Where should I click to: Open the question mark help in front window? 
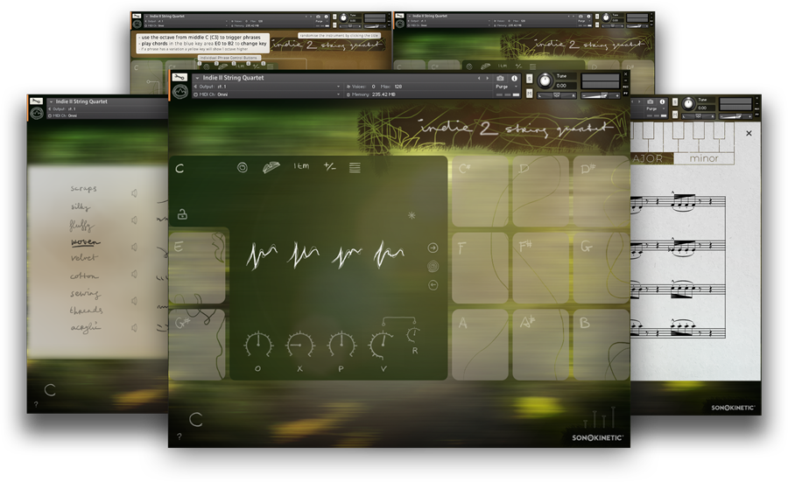point(179,437)
